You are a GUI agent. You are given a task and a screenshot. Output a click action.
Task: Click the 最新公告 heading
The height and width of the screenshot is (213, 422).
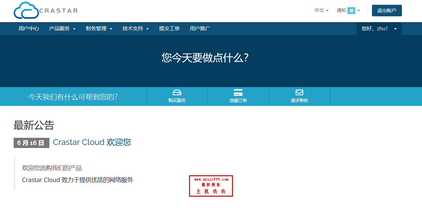pyautogui.click(x=34, y=125)
